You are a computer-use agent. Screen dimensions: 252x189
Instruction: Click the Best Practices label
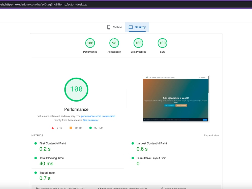click(138, 52)
